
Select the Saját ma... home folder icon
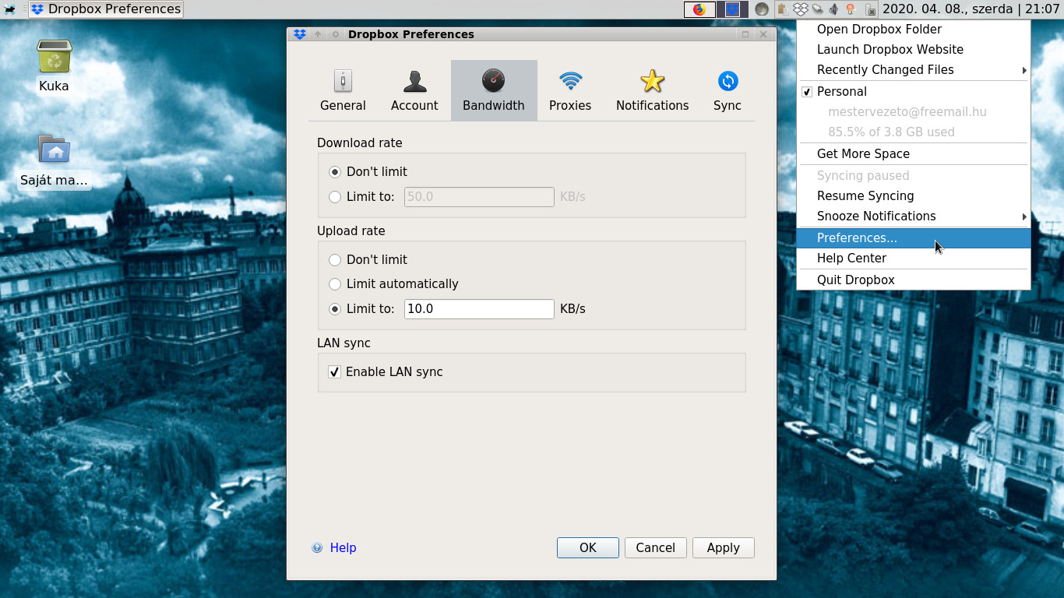54,162
